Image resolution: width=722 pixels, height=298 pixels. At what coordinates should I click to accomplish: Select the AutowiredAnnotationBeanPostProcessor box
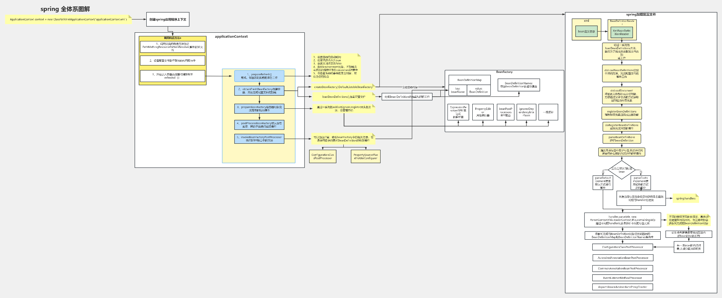[623, 258]
